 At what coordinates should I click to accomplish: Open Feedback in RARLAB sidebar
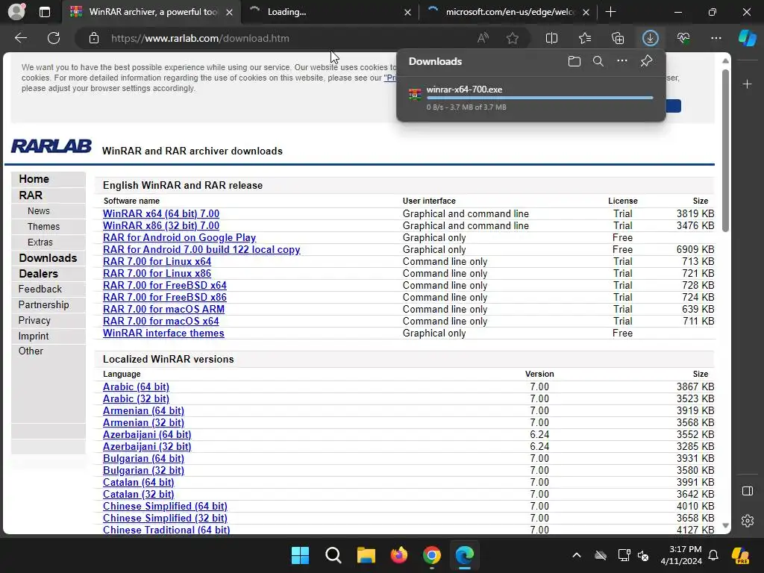click(x=40, y=289)
